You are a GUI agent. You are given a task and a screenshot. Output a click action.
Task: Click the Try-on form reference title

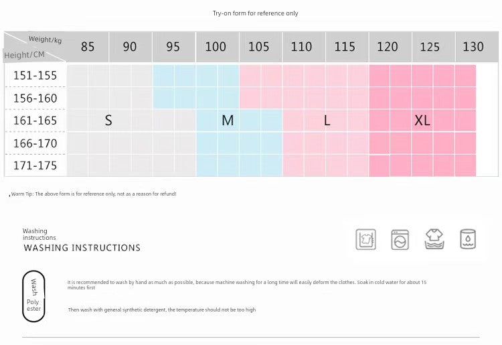tap(256, 13)
